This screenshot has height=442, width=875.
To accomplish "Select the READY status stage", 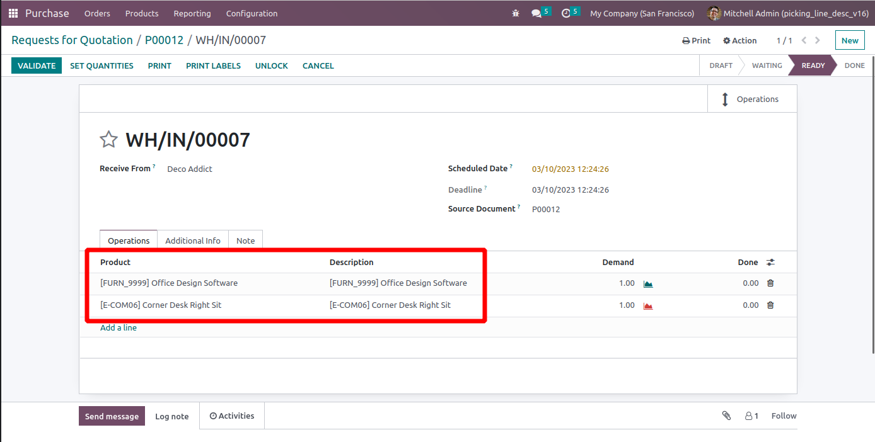I will pyautogui.click(x=813, y=65).
